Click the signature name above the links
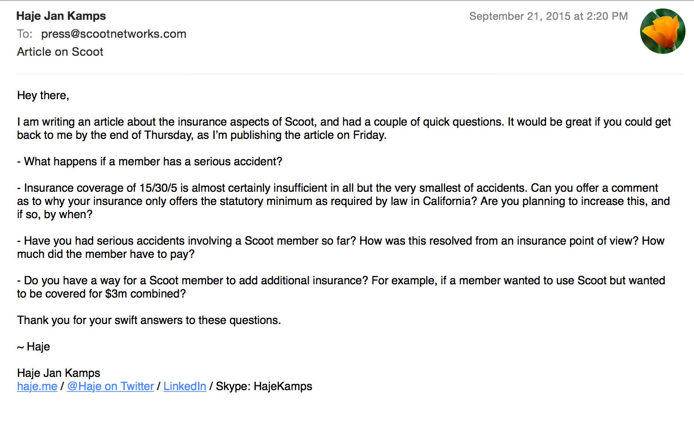 pyautogui.click(x=59, y=373)
